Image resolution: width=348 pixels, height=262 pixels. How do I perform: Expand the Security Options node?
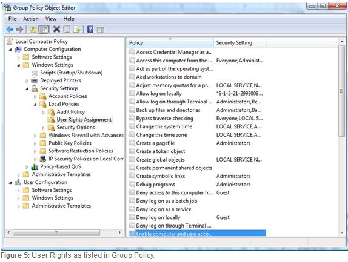tap(44, 128)
